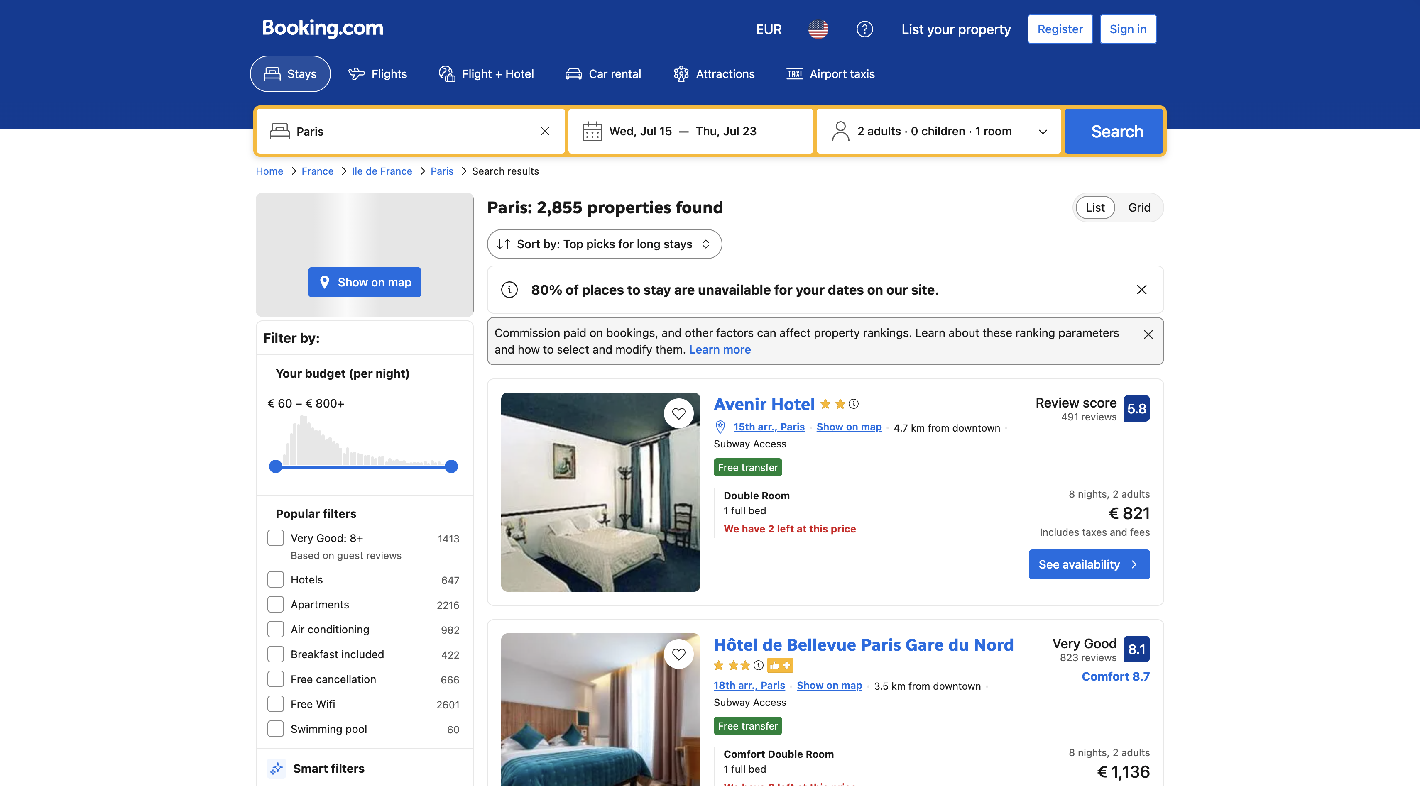Close the commission ranking notice

coord(1148,334)
